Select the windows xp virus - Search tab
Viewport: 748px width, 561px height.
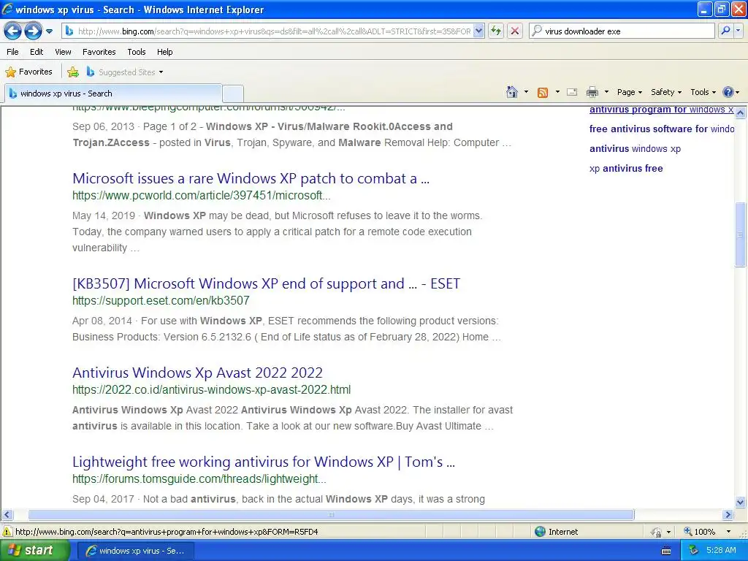113,93
